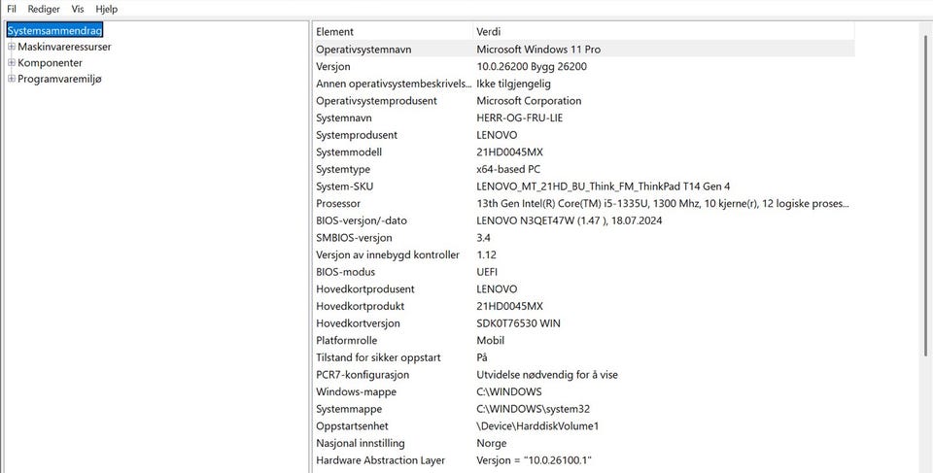The height and width of the screenshot is (473, 933).
Task: Click the value SDK0T76530 WIN
Action: pyautogui.click(x=518, y=323)
